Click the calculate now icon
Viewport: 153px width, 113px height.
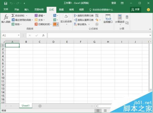[127, 17]
